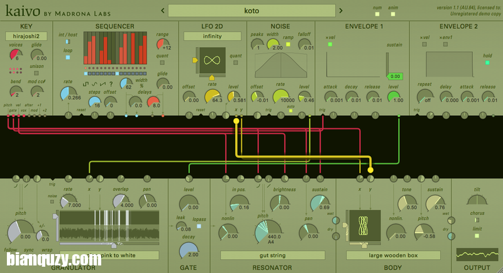Click the sequencer range knob +12
The image size is (503, 273).
pyautogui.click(x=163, y=44)
